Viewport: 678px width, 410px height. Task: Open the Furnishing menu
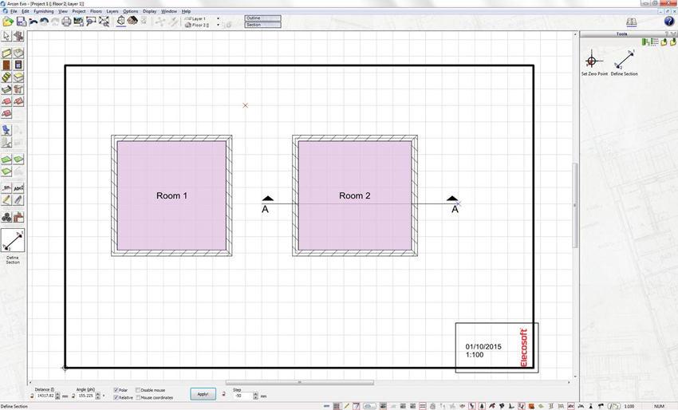click(x=44, y=11)
